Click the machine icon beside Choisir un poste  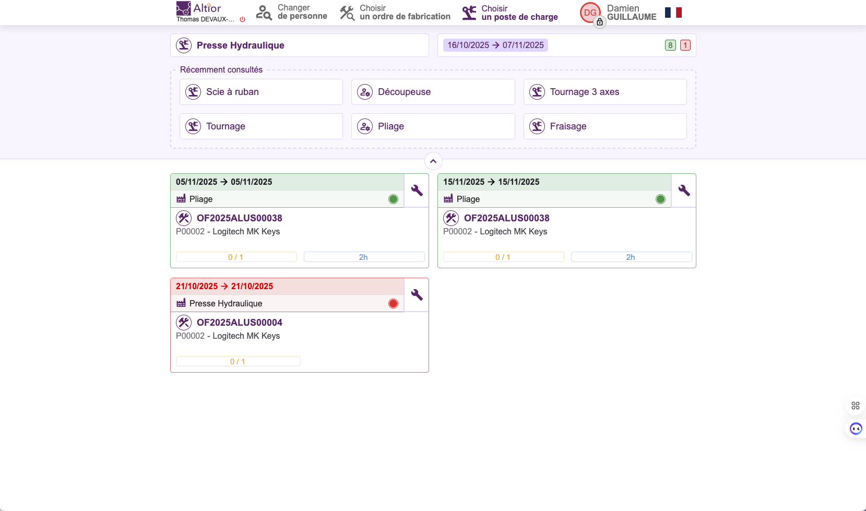[x=469, y=13]
